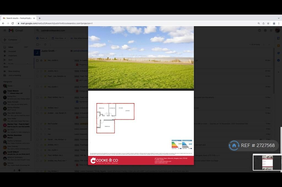
Task: Open Calendar side panel icon
Action: (278, 38)
